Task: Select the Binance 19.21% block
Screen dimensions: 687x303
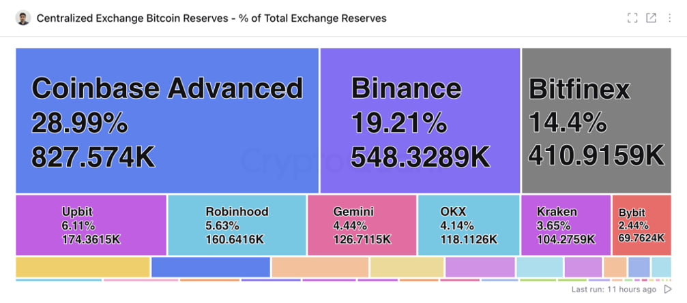Action: (x=420, y=121)
